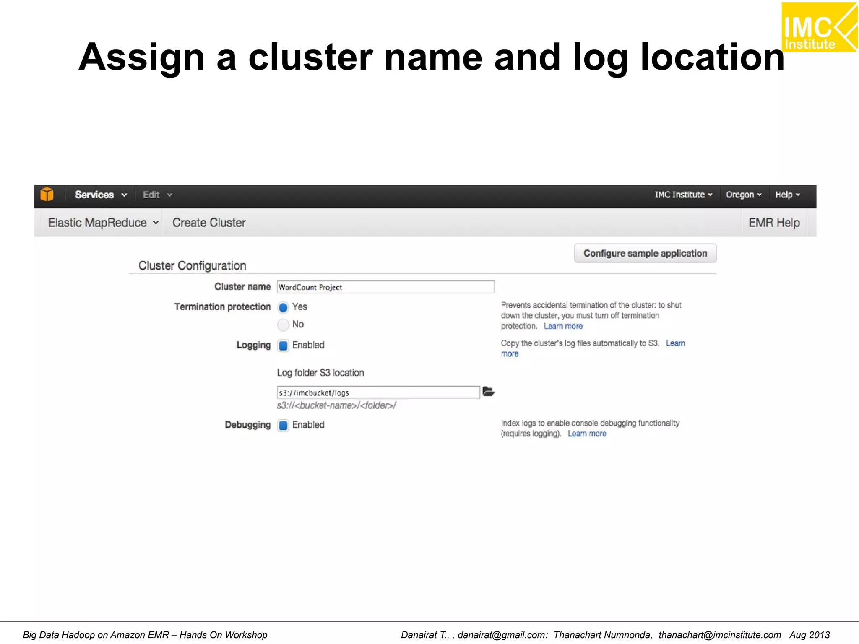Click the Log folder S3 location label
Image resolution: width=859 pixels, height=644 pixels.
tap(320, 373)
